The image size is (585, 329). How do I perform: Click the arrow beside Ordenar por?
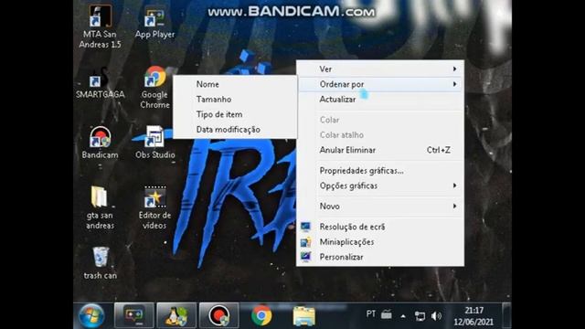(x=454, y=84)
